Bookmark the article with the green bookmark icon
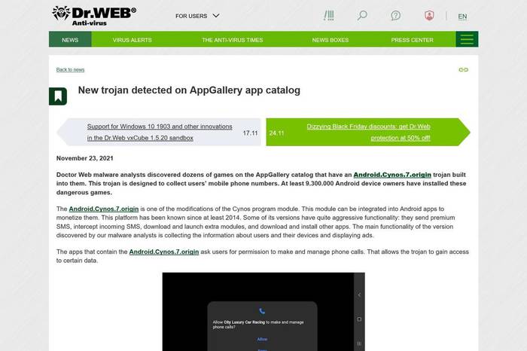 (x=58, y=96)
